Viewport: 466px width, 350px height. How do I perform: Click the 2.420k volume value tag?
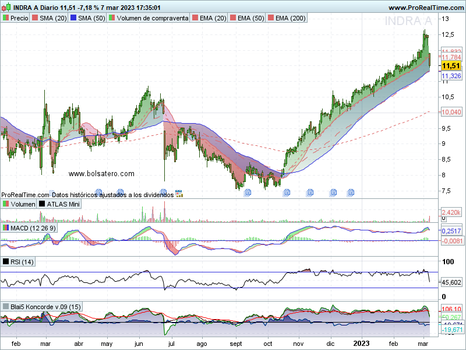click(x=451, y=212)
